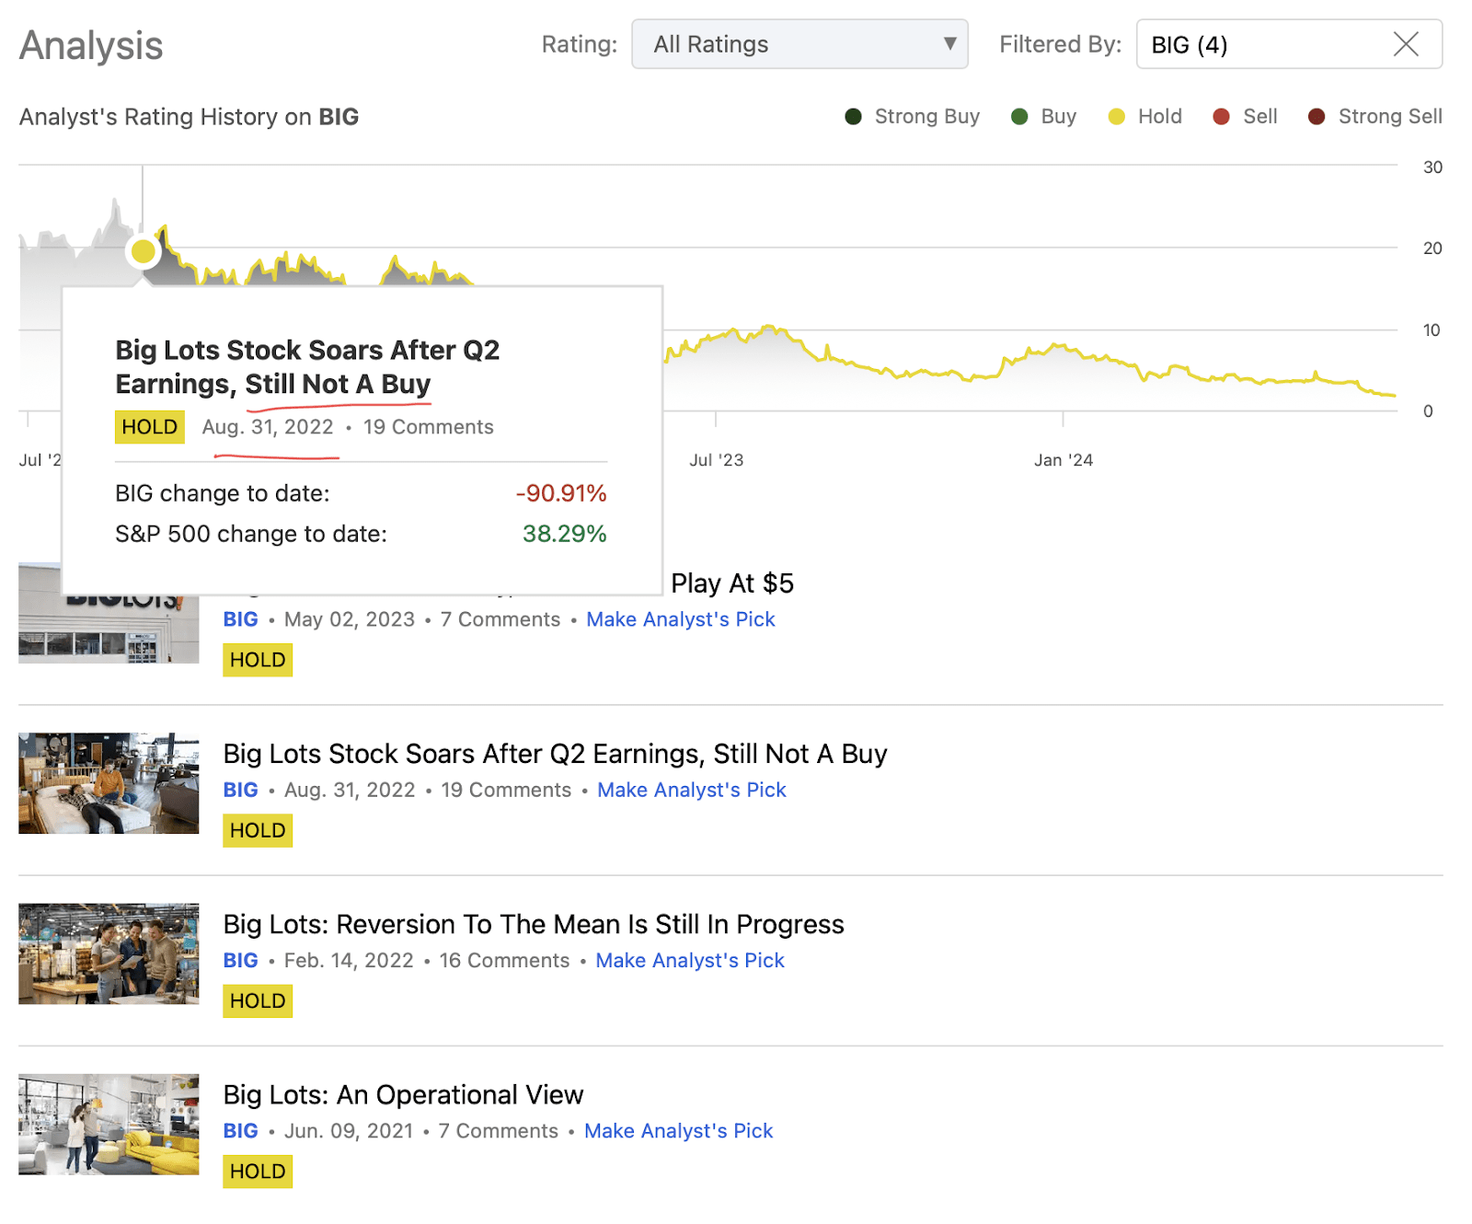
Task: Click the Strong Buy legend dot
Action: (853, 117)
